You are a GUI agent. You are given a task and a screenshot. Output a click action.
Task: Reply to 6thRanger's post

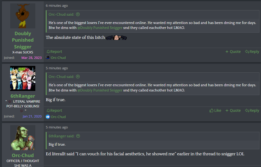252,110
